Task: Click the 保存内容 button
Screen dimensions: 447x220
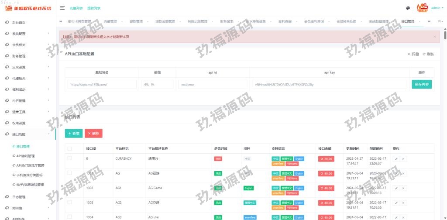Action: tap(421, 84)
